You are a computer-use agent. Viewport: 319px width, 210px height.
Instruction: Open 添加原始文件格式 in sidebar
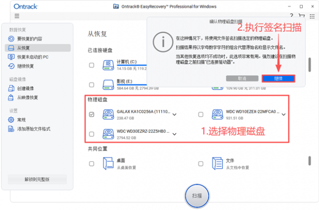pyautogui.click(x=38, y=129)
